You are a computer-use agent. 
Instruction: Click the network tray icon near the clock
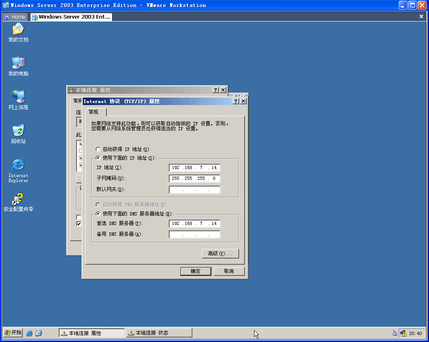click(x=403, y=333)
